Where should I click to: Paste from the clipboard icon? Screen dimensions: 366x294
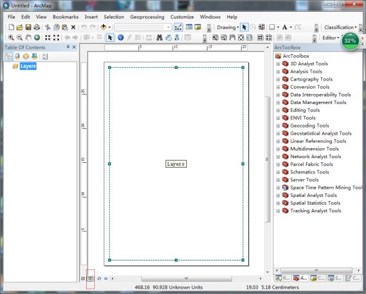[x=65, y=27]
